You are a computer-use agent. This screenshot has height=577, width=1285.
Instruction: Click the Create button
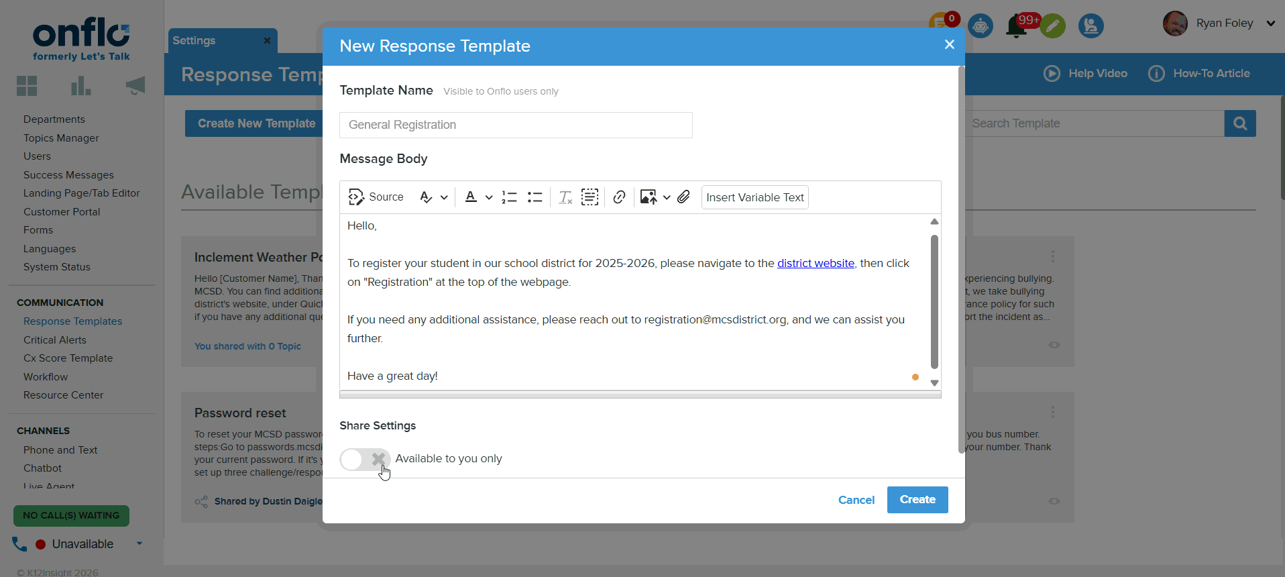(x=917, y=500)
